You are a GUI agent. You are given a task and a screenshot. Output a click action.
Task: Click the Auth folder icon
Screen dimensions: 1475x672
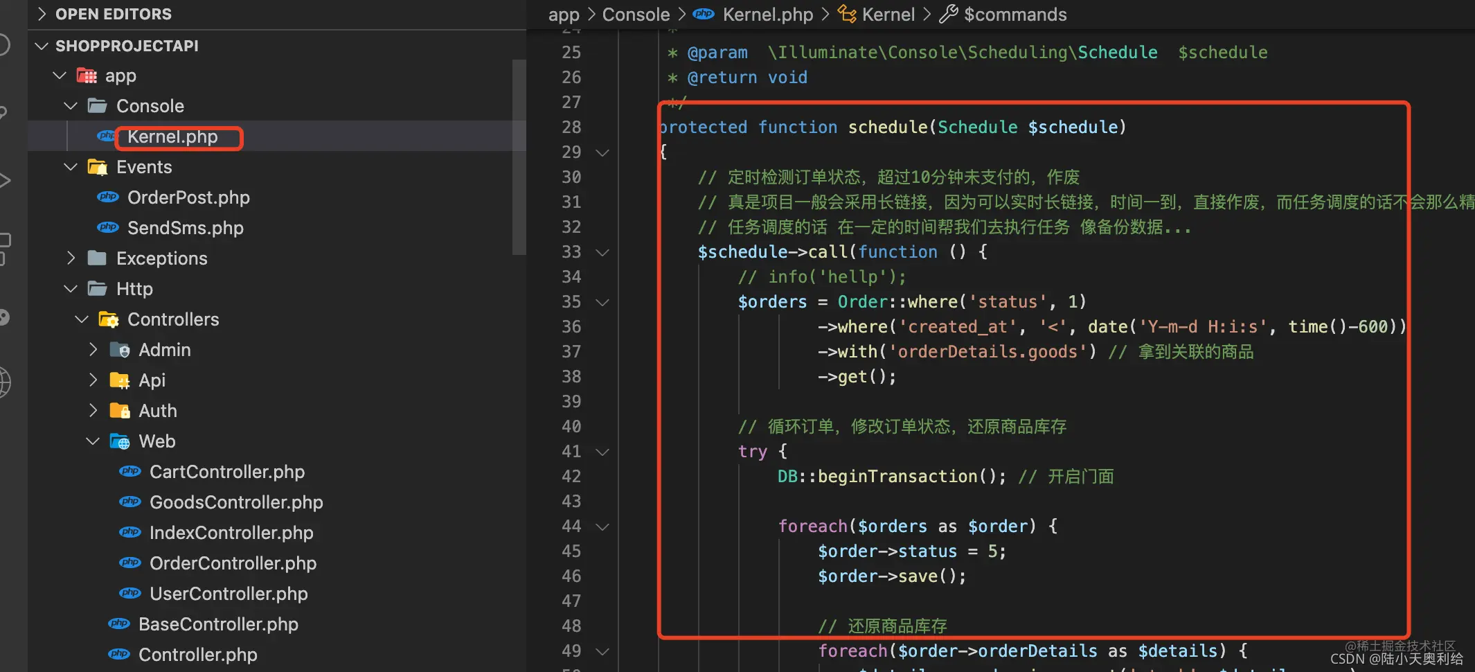[x=120, y=411]
